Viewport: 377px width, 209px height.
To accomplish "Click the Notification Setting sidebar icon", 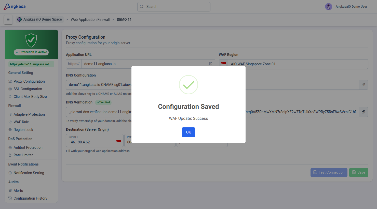I will [x=10, y=173].
